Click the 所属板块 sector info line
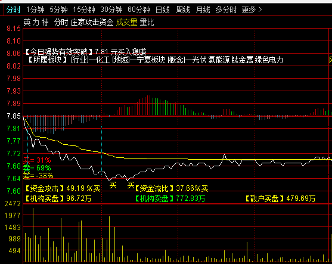Viewport: 332px width, 264px height. (x=155, y=60)
